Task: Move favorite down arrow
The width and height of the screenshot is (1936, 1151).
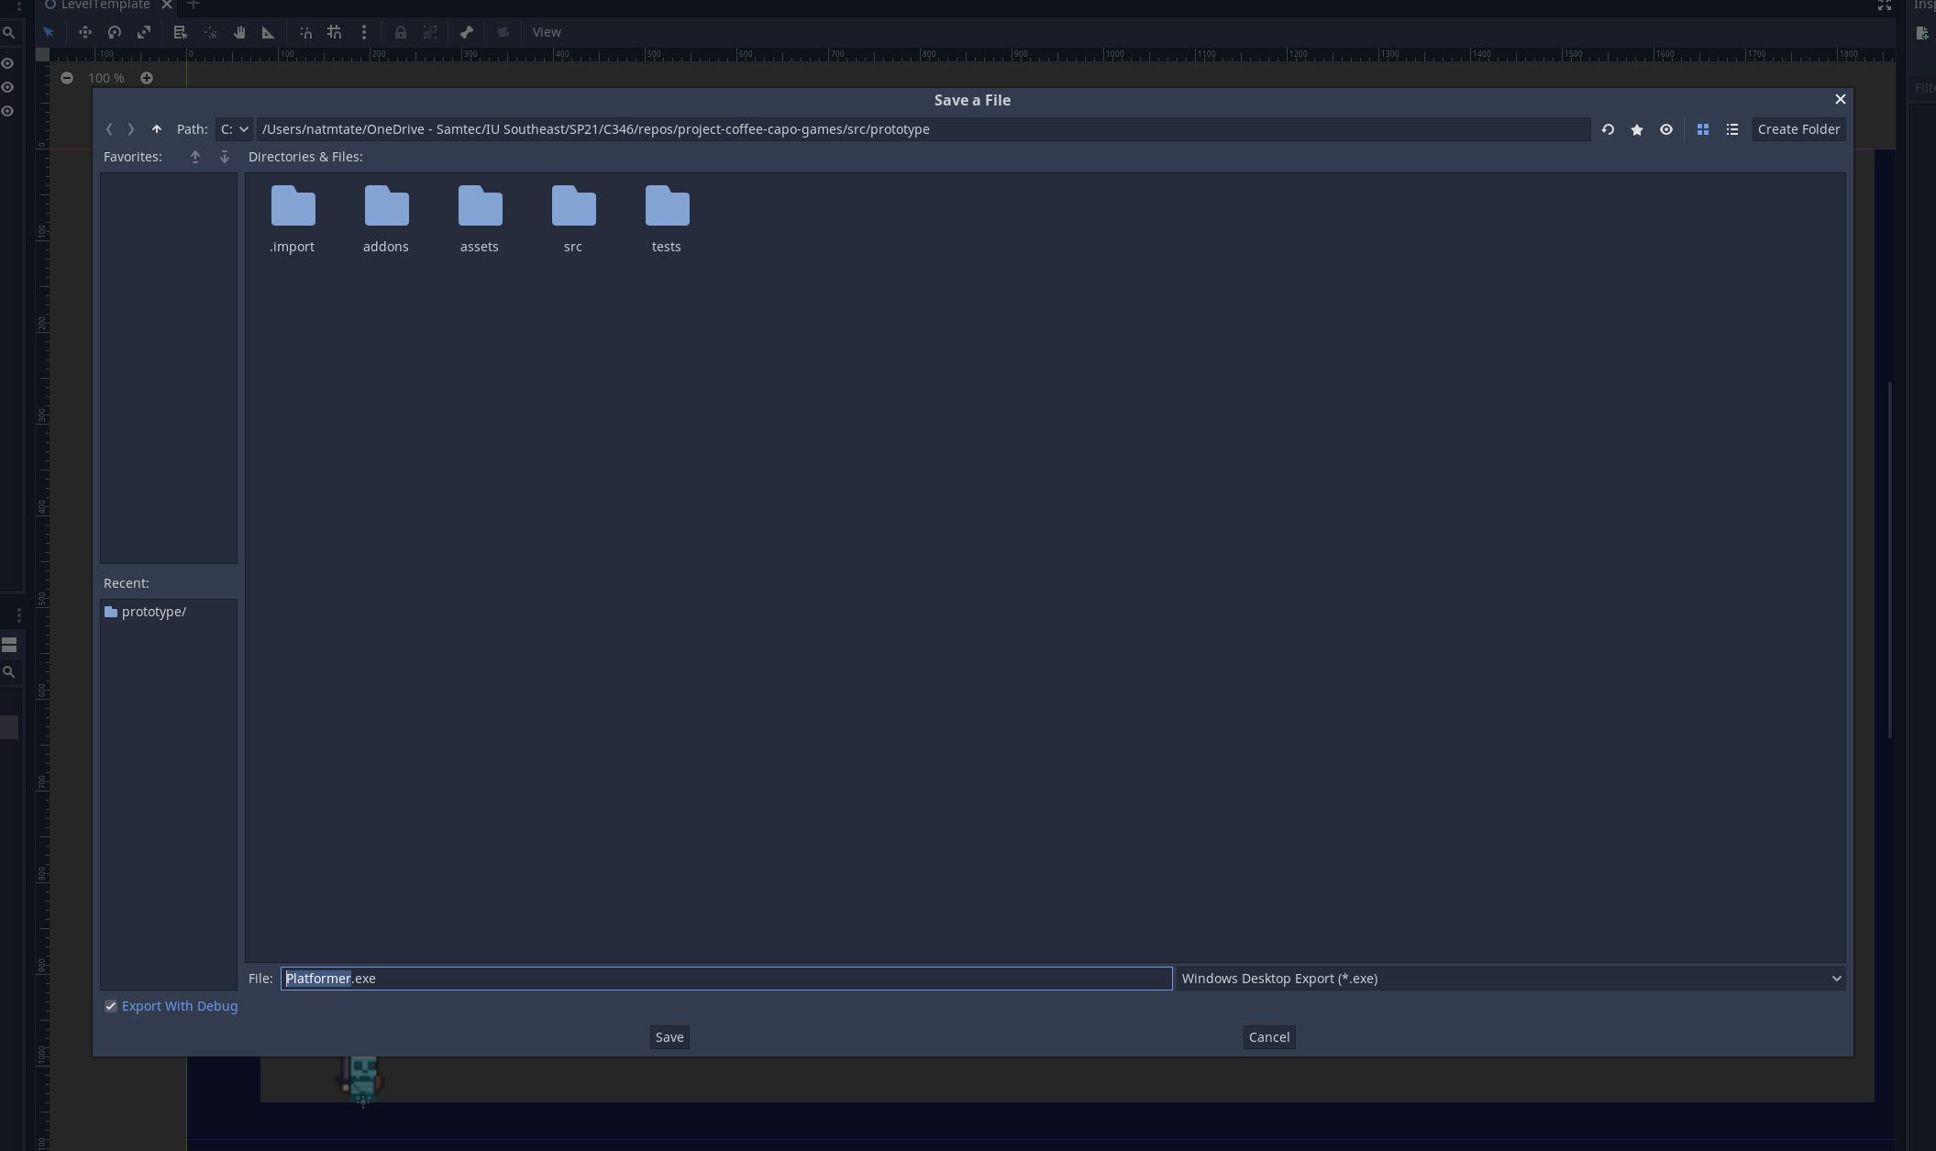Action: [225, 157]
